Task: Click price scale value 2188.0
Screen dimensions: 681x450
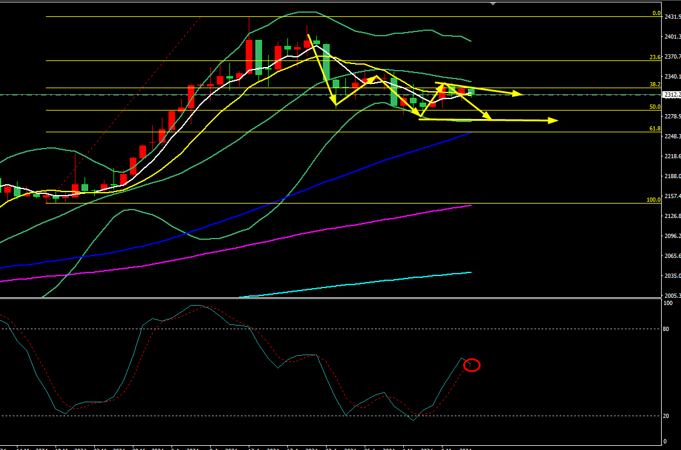Action: point(673,176)
